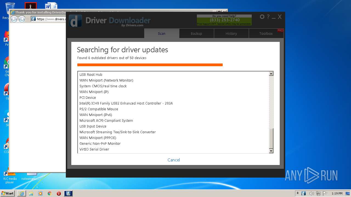
Task: Click the taskbar clock showing 1:19 PM
Action: [x=337, y=193]
